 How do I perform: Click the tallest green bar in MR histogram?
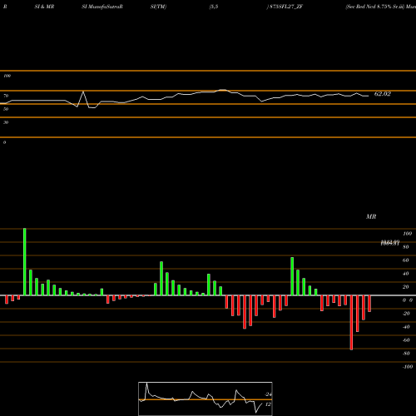tap(25, 262)
